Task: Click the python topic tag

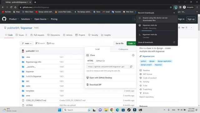Action: click(143, 61)
